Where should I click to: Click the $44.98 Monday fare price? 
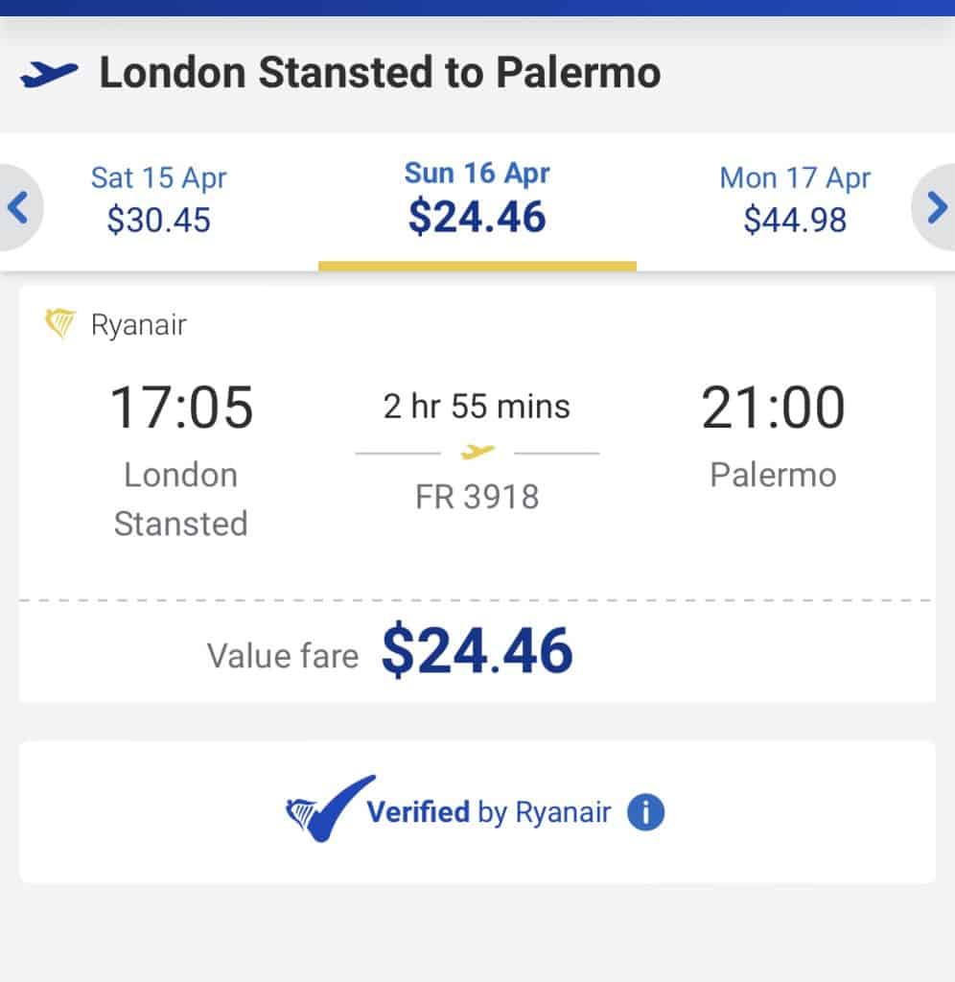(x=795, y=221)
